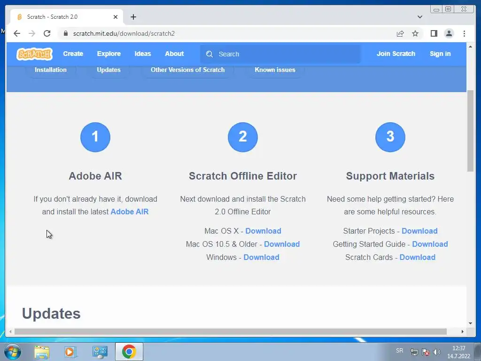Download Offline Editor for Mac OS X
The image size is (481, 361).
coord(263,231)
